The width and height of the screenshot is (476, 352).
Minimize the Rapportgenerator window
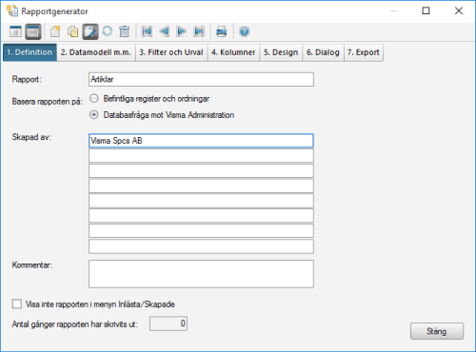click(x=394, y=10)
